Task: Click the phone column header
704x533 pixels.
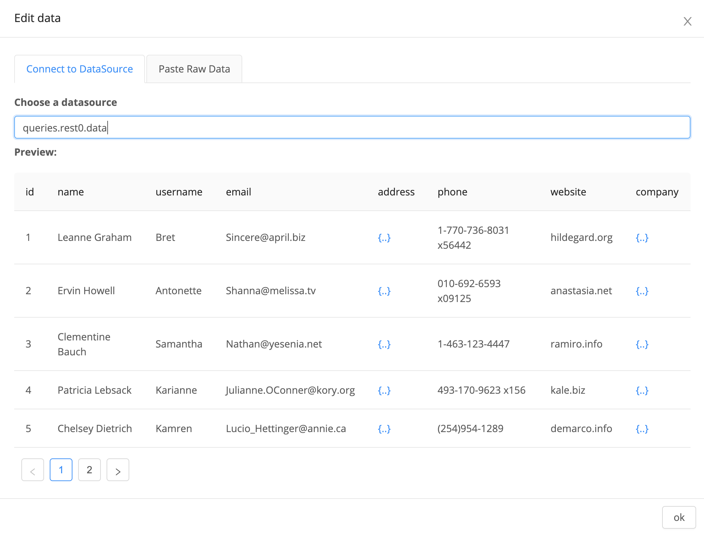Action: 453,192
